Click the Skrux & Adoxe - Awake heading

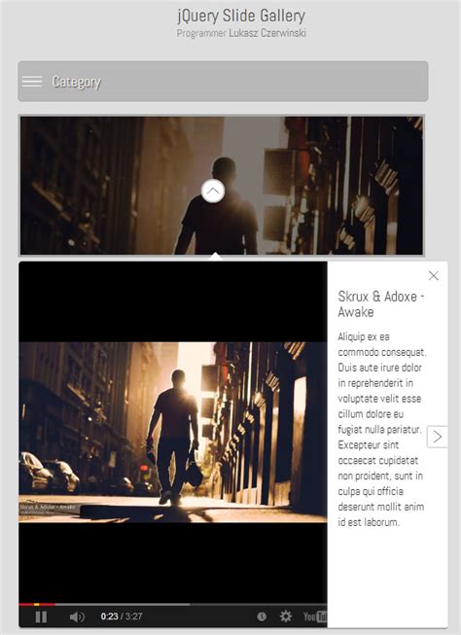[x=381, y=304]
